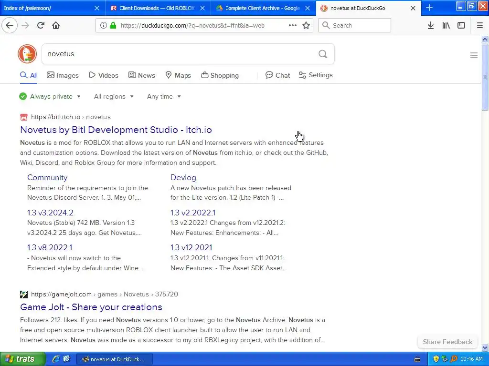Open the Firefox hamburger menu
This screenshot has height=366, width=489.
coord(480,26)
